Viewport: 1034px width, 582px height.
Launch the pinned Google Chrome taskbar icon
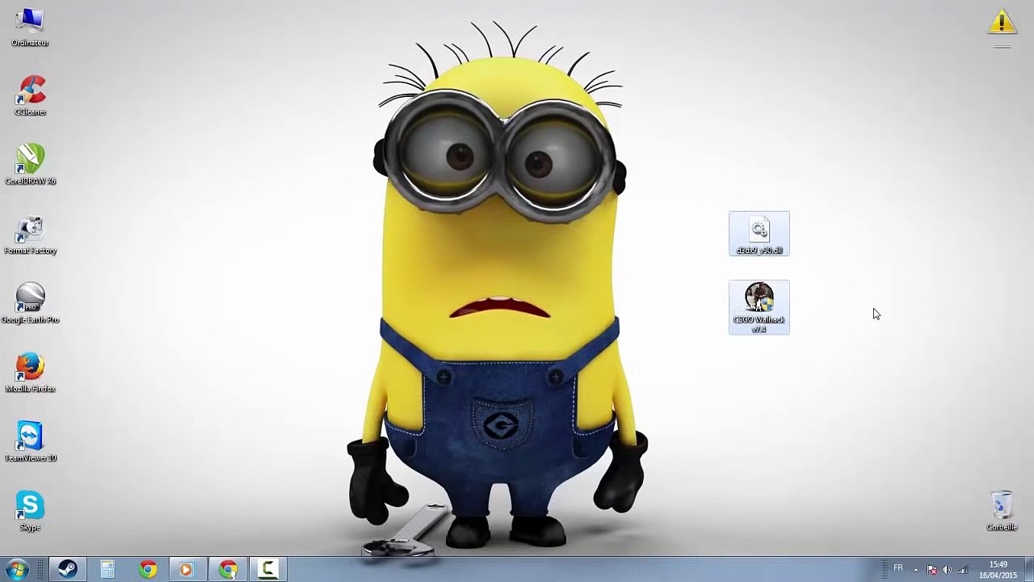pyautogui.click(x=148, y=570)
